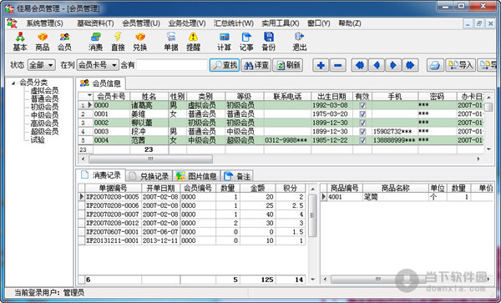This screenshot has width=501, height=303.
Task: Switch to the 图片信息 tab
Action: point(196,176)
